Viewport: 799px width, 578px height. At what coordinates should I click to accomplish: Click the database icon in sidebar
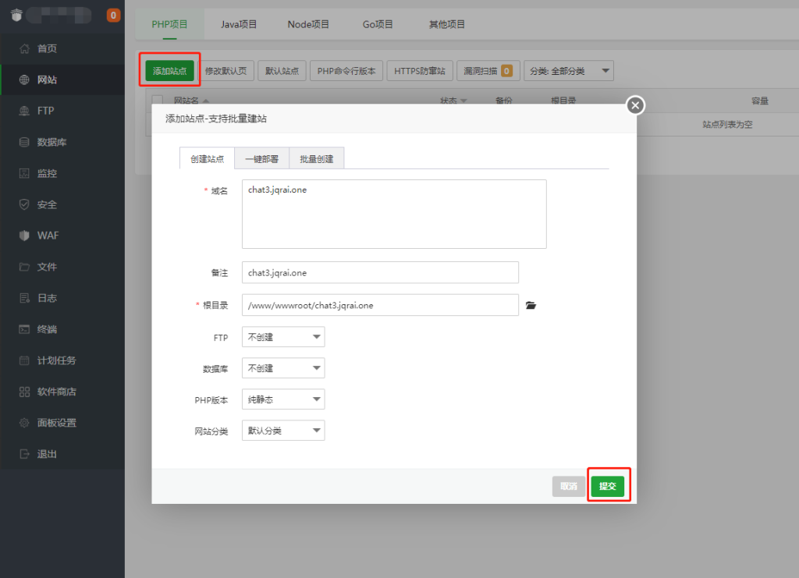[24, 142]
